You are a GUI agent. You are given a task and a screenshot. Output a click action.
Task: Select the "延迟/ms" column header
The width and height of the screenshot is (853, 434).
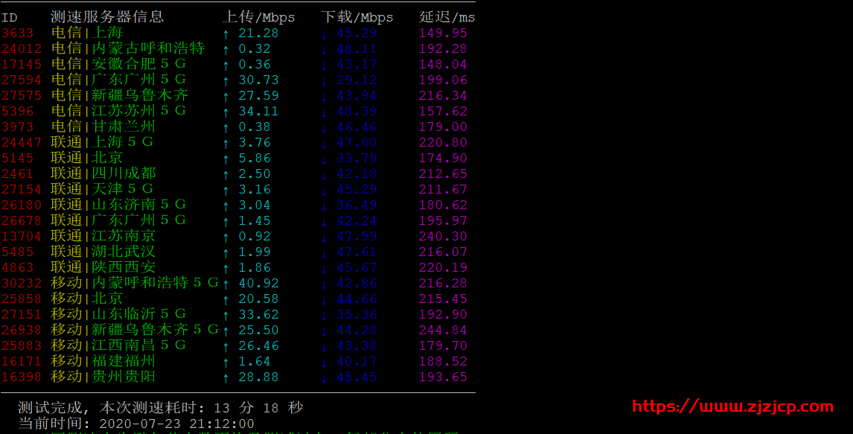447,17
